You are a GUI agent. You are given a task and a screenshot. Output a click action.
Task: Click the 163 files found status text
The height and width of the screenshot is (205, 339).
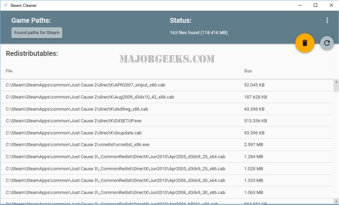[199, 33]
